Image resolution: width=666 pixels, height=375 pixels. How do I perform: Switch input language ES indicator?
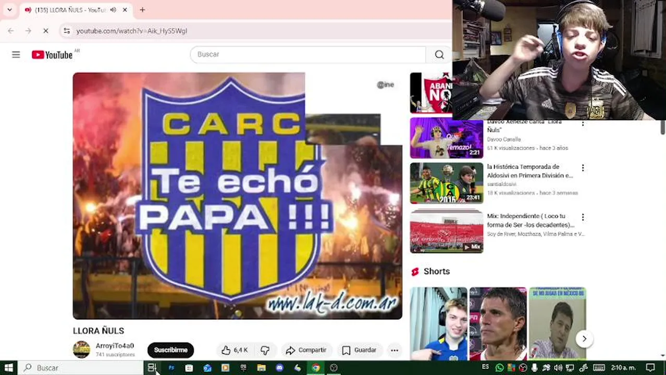(x=486, y=367)
